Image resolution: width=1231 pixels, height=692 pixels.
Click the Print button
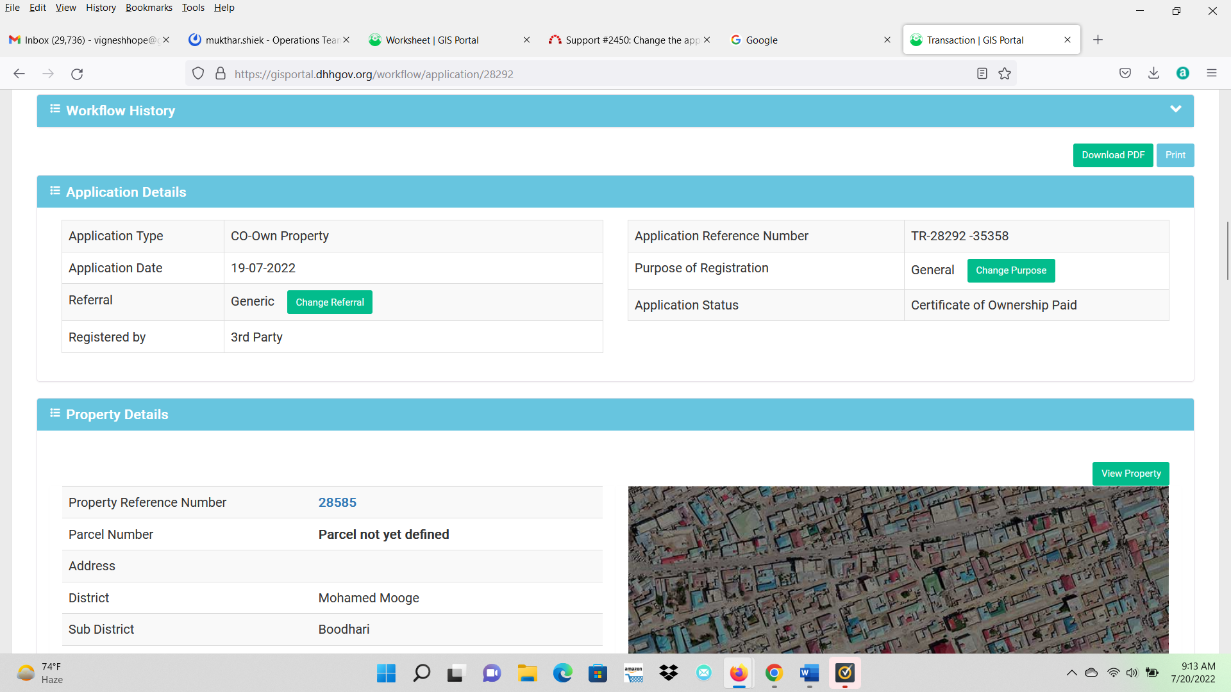tap(1175, 155)
